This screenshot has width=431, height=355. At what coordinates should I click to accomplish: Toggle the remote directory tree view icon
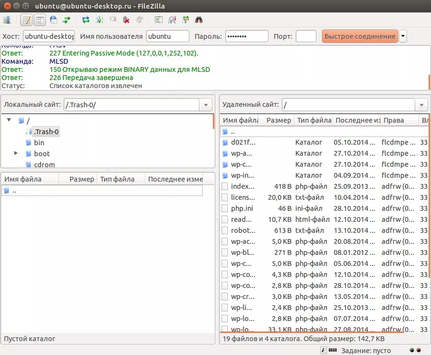(53, 20)
